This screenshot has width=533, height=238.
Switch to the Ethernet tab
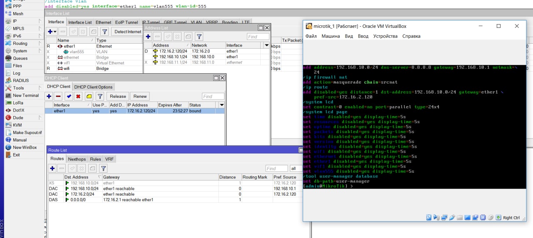[103, 22]
